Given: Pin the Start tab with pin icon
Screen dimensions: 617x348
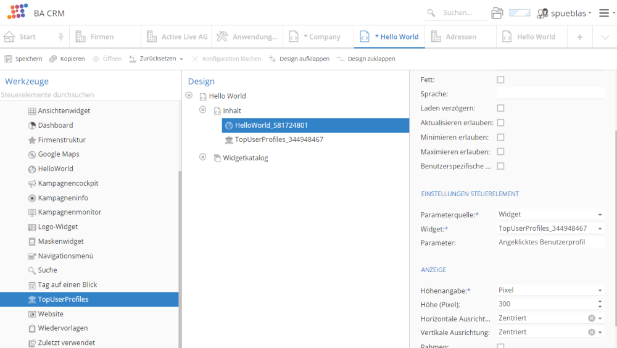Looking at the screenshot, I should (x=60, y=36).
